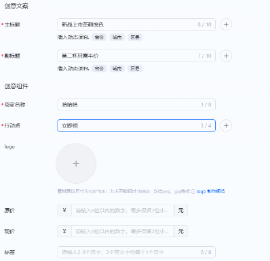Click the 副标题 field label
The width and height of the screenshot is (270, 261).
pyautogui.click(x=12, y=56)
